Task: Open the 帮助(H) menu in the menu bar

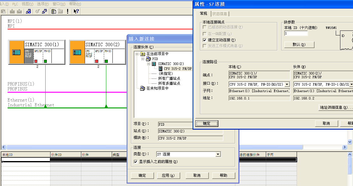Action: [75, 4]
